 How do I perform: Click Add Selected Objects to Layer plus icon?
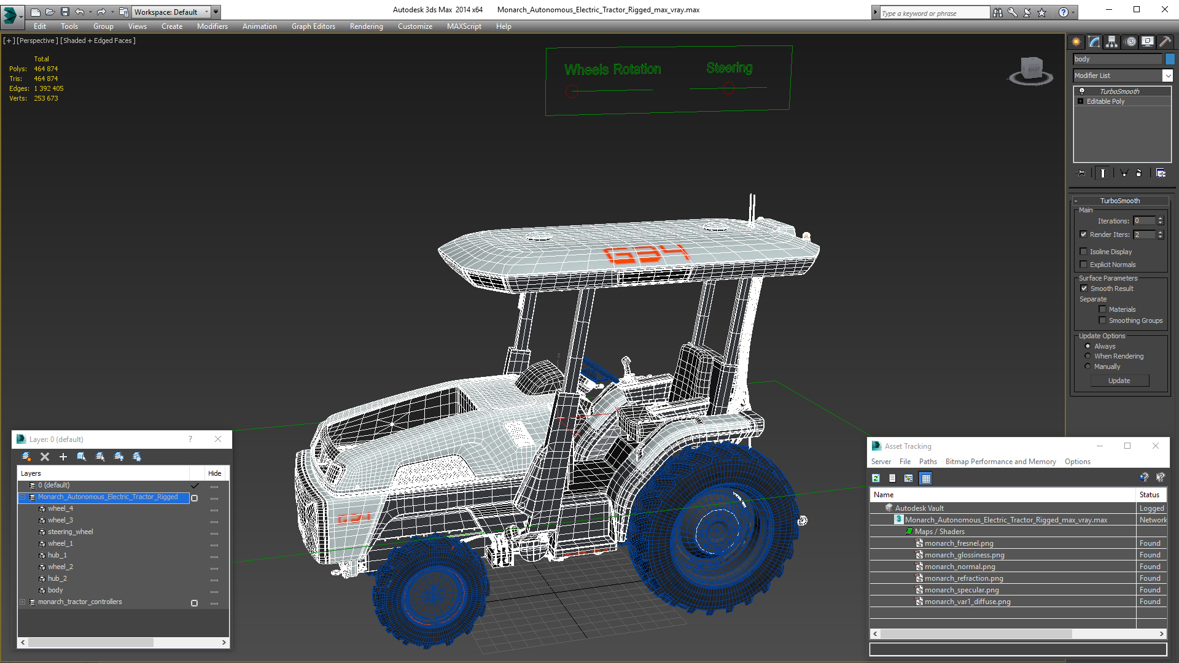[x=63, y=457]
